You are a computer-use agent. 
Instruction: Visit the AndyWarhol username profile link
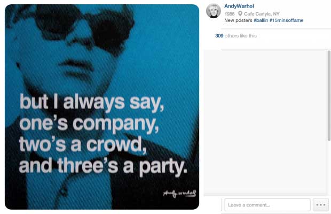click(239, 6)
